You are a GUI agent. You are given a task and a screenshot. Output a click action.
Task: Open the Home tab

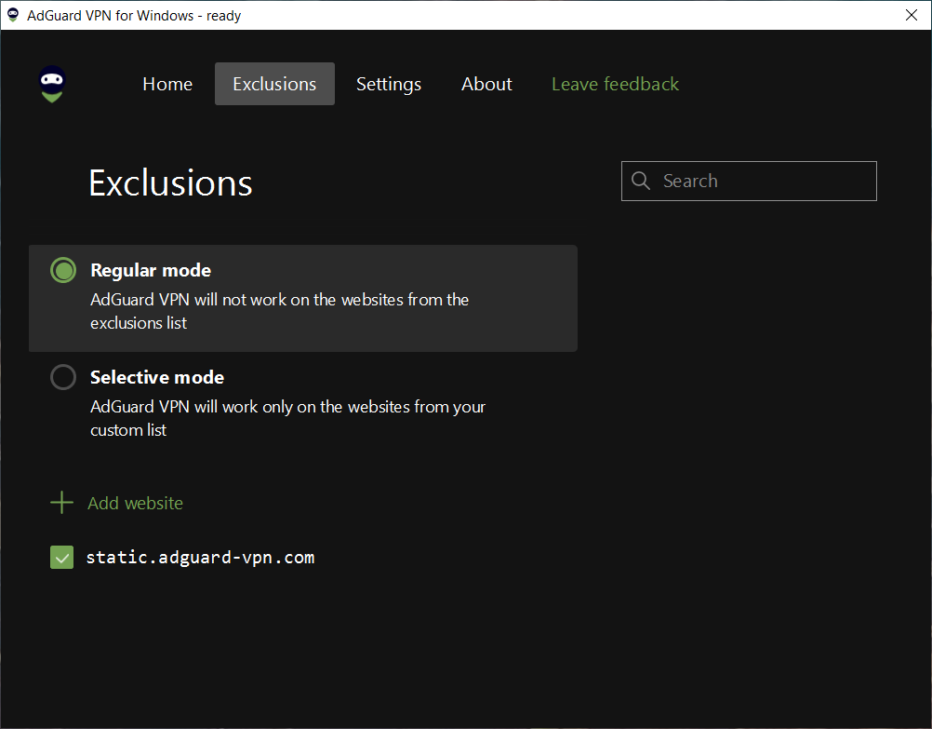click(167, 85)
